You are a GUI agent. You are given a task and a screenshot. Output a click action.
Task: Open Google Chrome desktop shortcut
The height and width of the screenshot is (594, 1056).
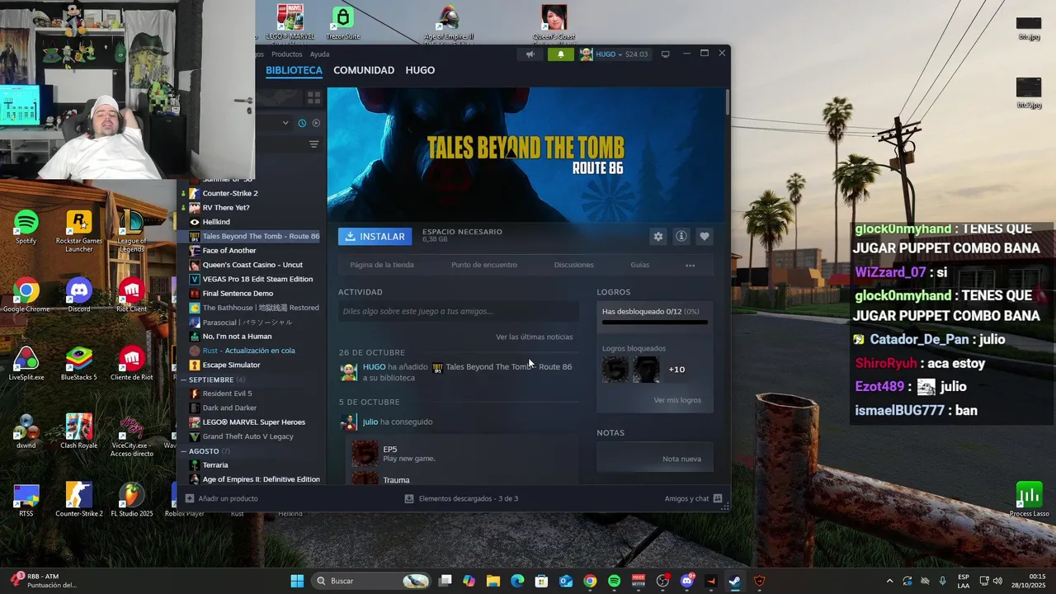point(26,295)
